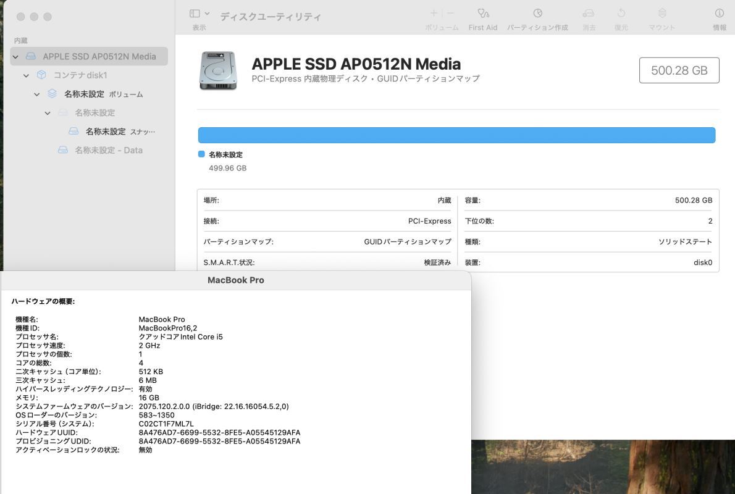Select 名称未設定 - Data volume
This screenshot has width=735, height=494.
click(x=108, y=150)
